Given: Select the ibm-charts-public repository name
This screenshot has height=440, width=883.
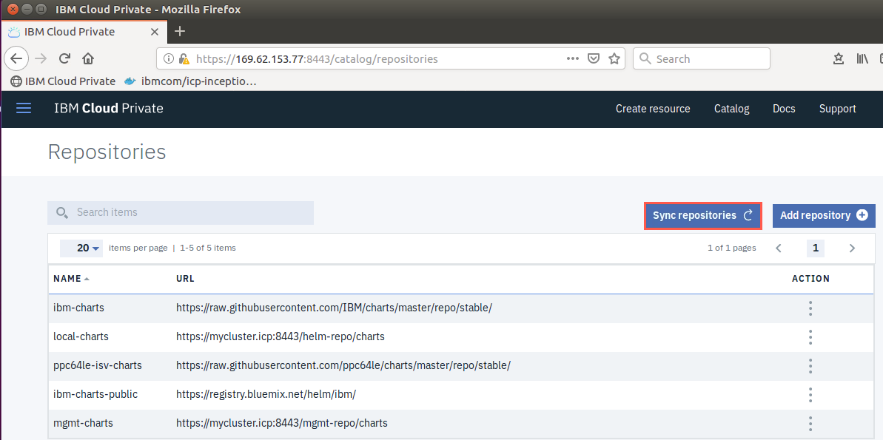Looking at the screenshot, I should (x=95, y=394).
